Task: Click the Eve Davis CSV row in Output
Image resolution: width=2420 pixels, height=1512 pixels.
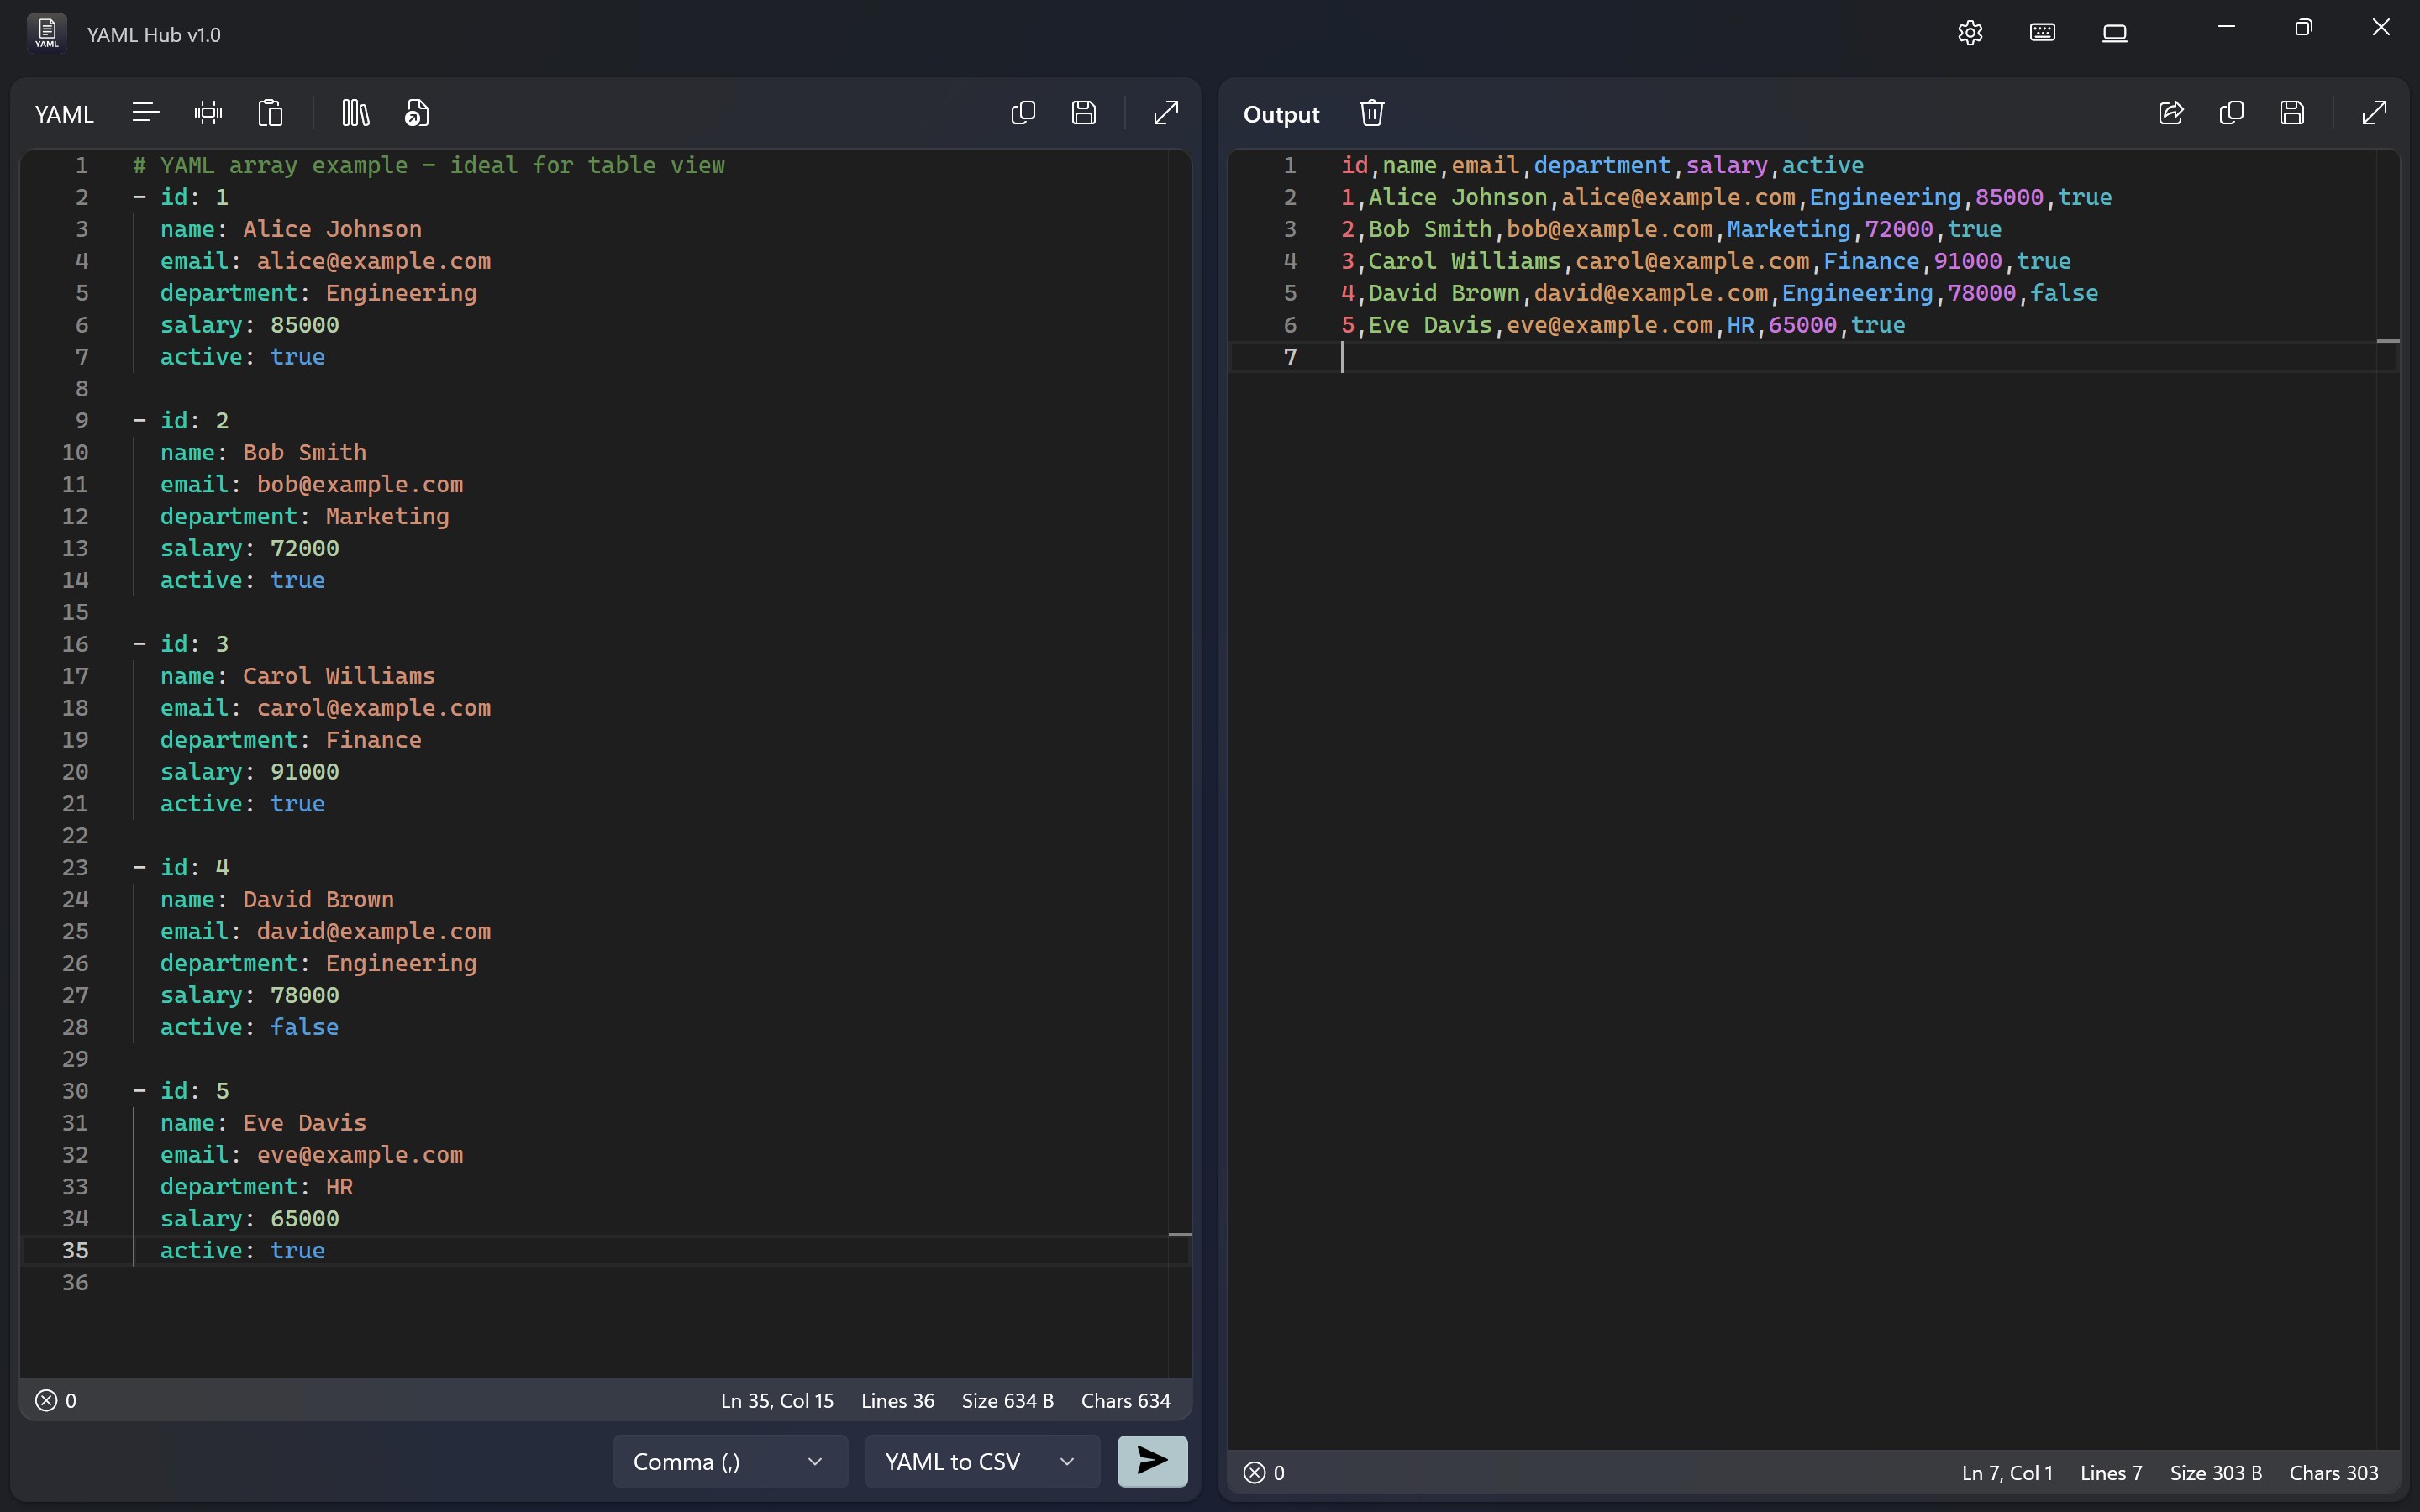Action: click(1623, 325)
